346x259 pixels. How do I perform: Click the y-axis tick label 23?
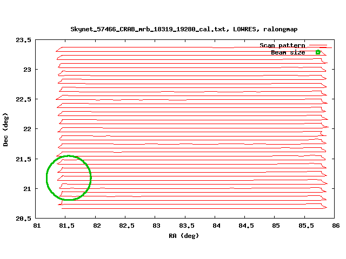click(x=28, y=70)
